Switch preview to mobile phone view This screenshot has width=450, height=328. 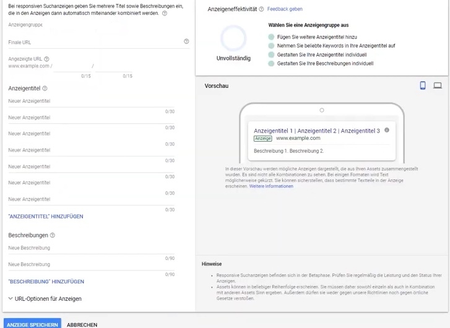tap(423, 85)
